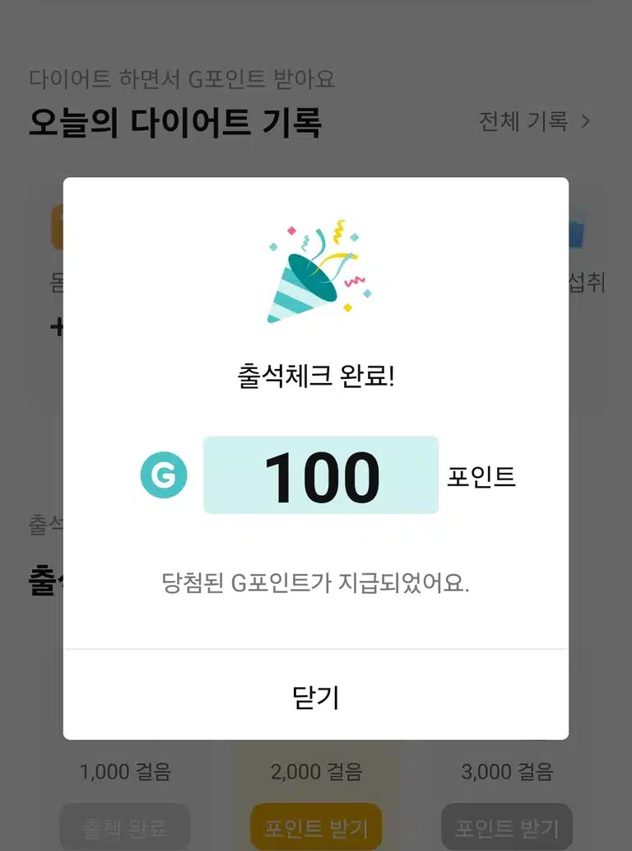
Task: Claim points with the yellow 포인트 받기 button
Action: (316, 826)
